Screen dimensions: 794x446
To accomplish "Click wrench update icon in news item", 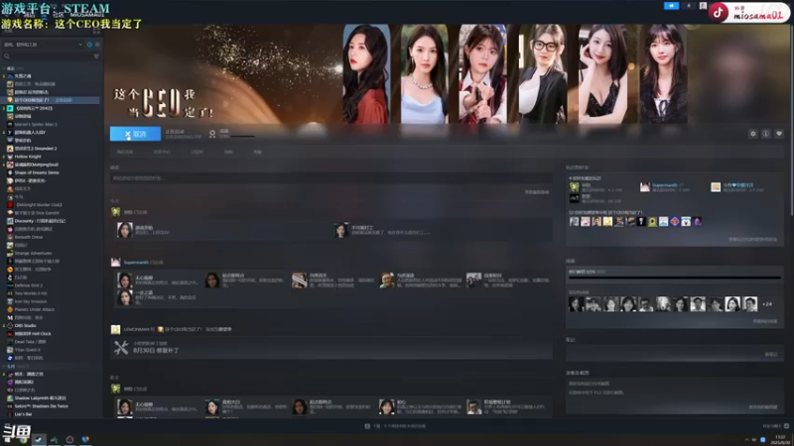I will [x=121, y=348].
